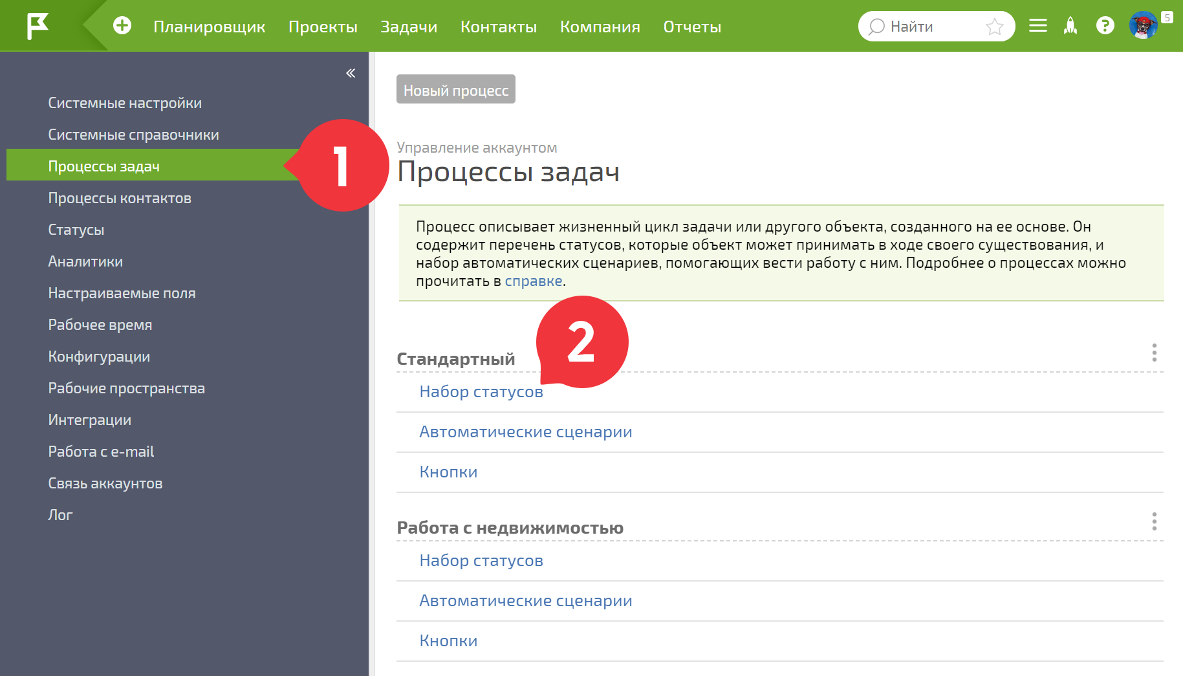Open the hamburger menu icon
The image size is (1183, 676).
click(x=1037, y=26)
